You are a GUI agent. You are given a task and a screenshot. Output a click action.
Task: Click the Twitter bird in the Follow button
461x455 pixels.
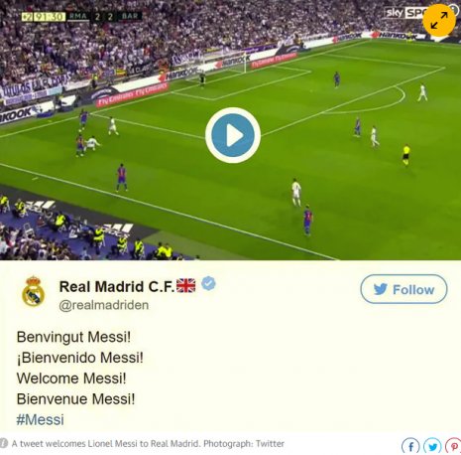click(381, 289)
